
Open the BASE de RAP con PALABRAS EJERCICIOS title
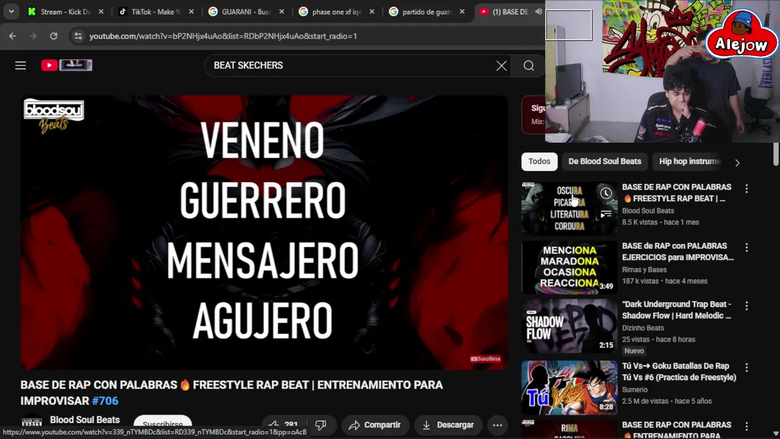point(678,251)
